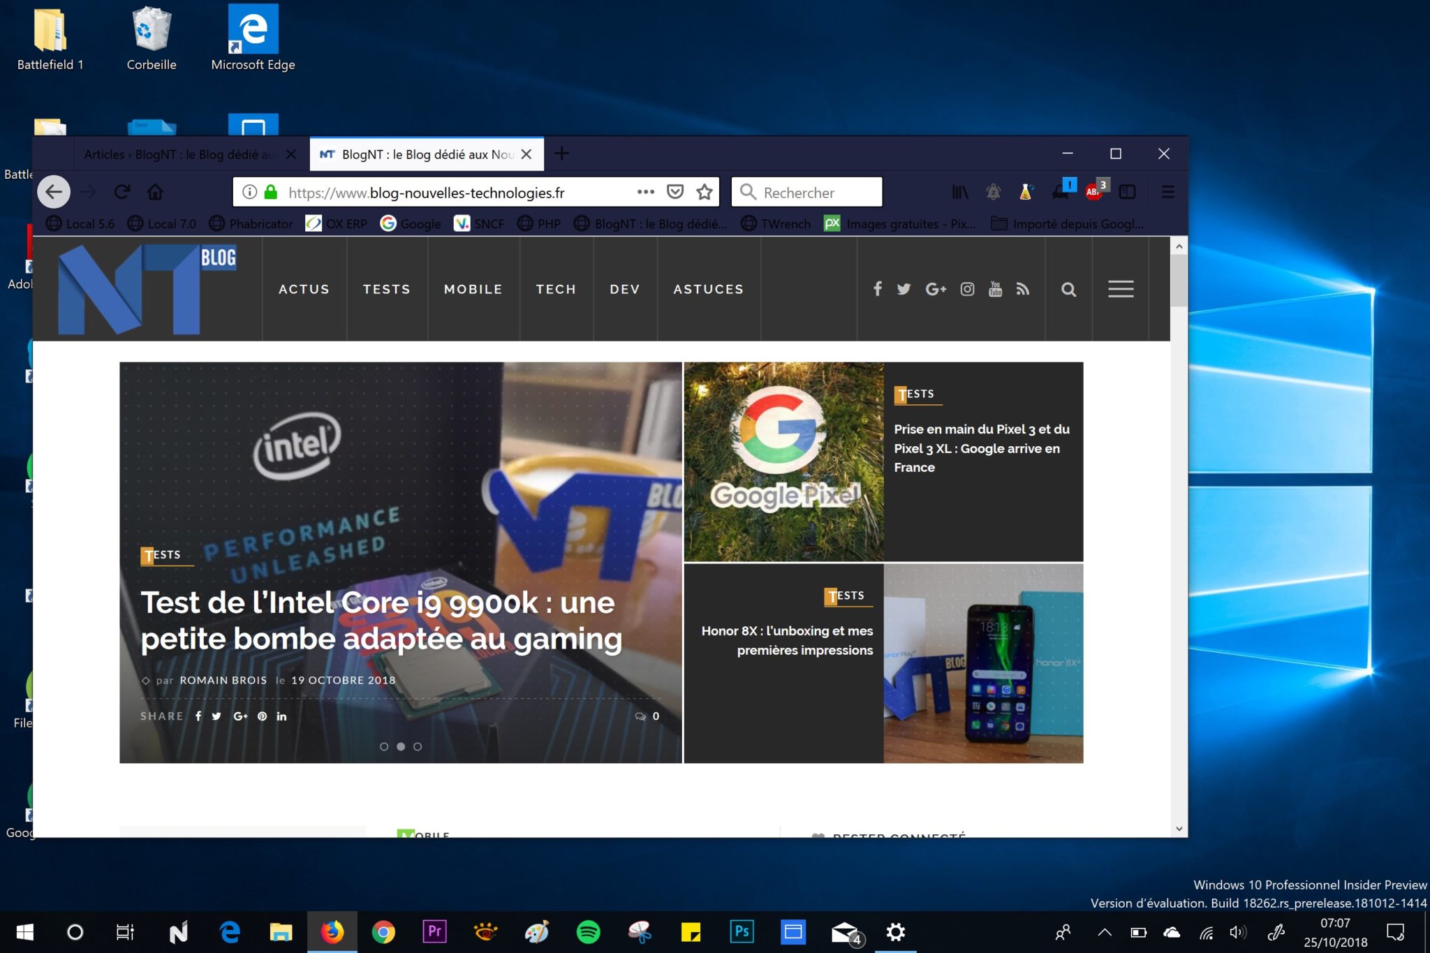Switch to Articles BlogNT tab
The height and width of the screenshot is (953, 1430).
180,154
